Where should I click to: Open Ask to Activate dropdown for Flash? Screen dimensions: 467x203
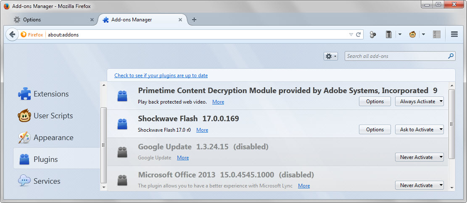coord(420,129)
